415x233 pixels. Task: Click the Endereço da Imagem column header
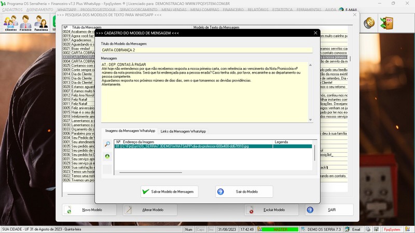[139, 142]
